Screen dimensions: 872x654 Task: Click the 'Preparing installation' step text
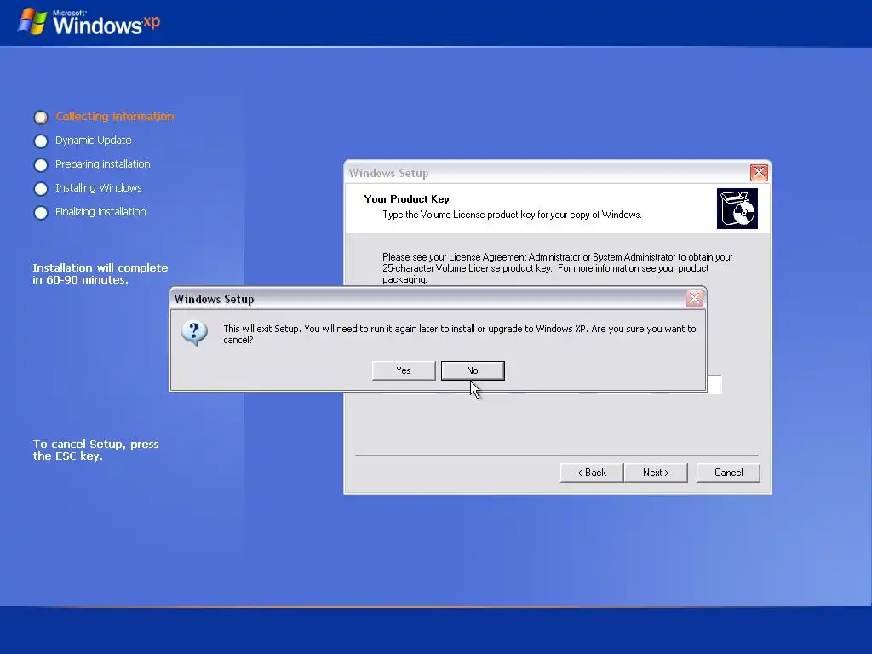pyautogui.click(x=103, y=164)
